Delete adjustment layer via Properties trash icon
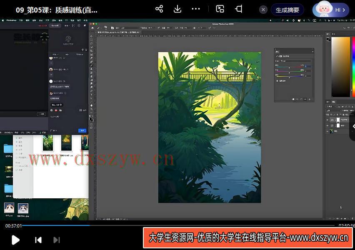The width and height of the screenshot is (355, 250). 310,99
